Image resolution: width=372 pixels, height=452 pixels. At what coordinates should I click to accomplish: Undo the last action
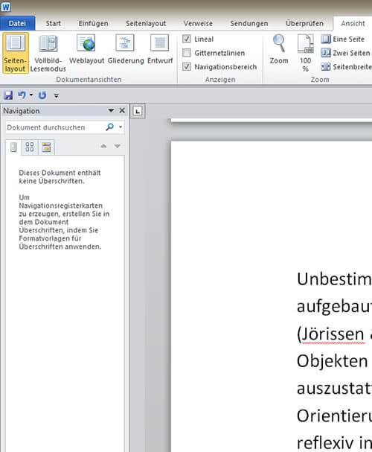coord(22,95)
